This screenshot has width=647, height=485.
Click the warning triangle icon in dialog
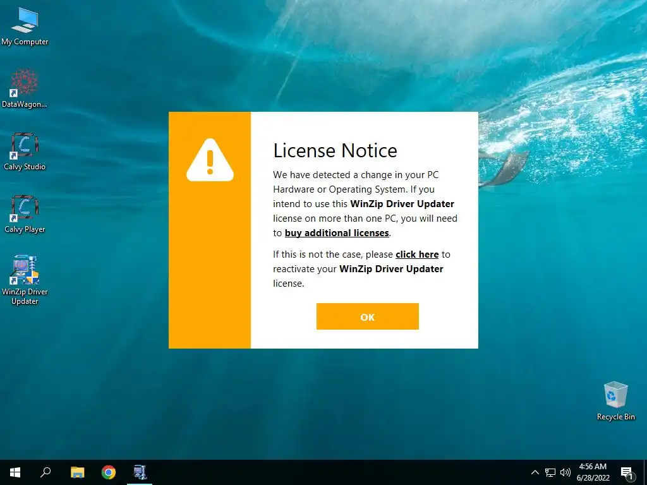[x=210, y=160]
